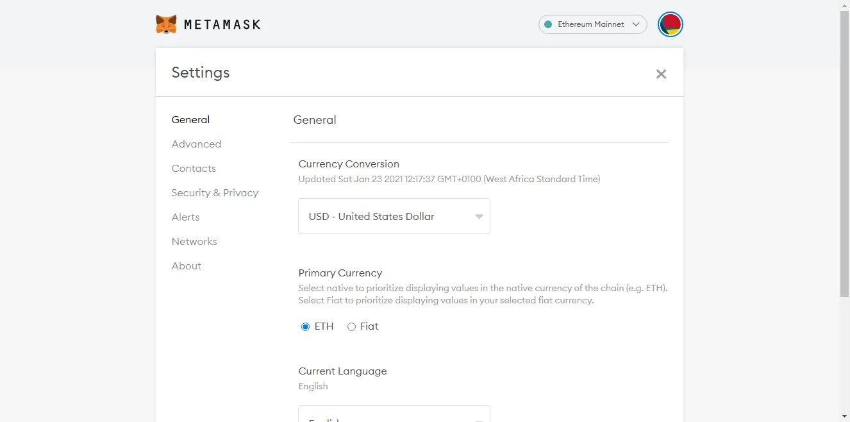Open the About section
Screen dimensions: 850x422
coord(186,266)
